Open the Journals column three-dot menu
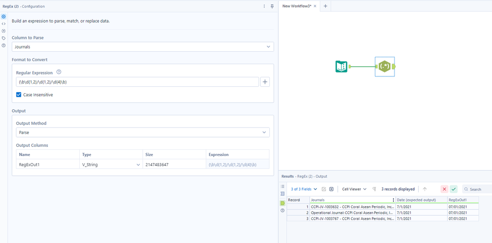492x243 pixels. click(x=394, y=200)
